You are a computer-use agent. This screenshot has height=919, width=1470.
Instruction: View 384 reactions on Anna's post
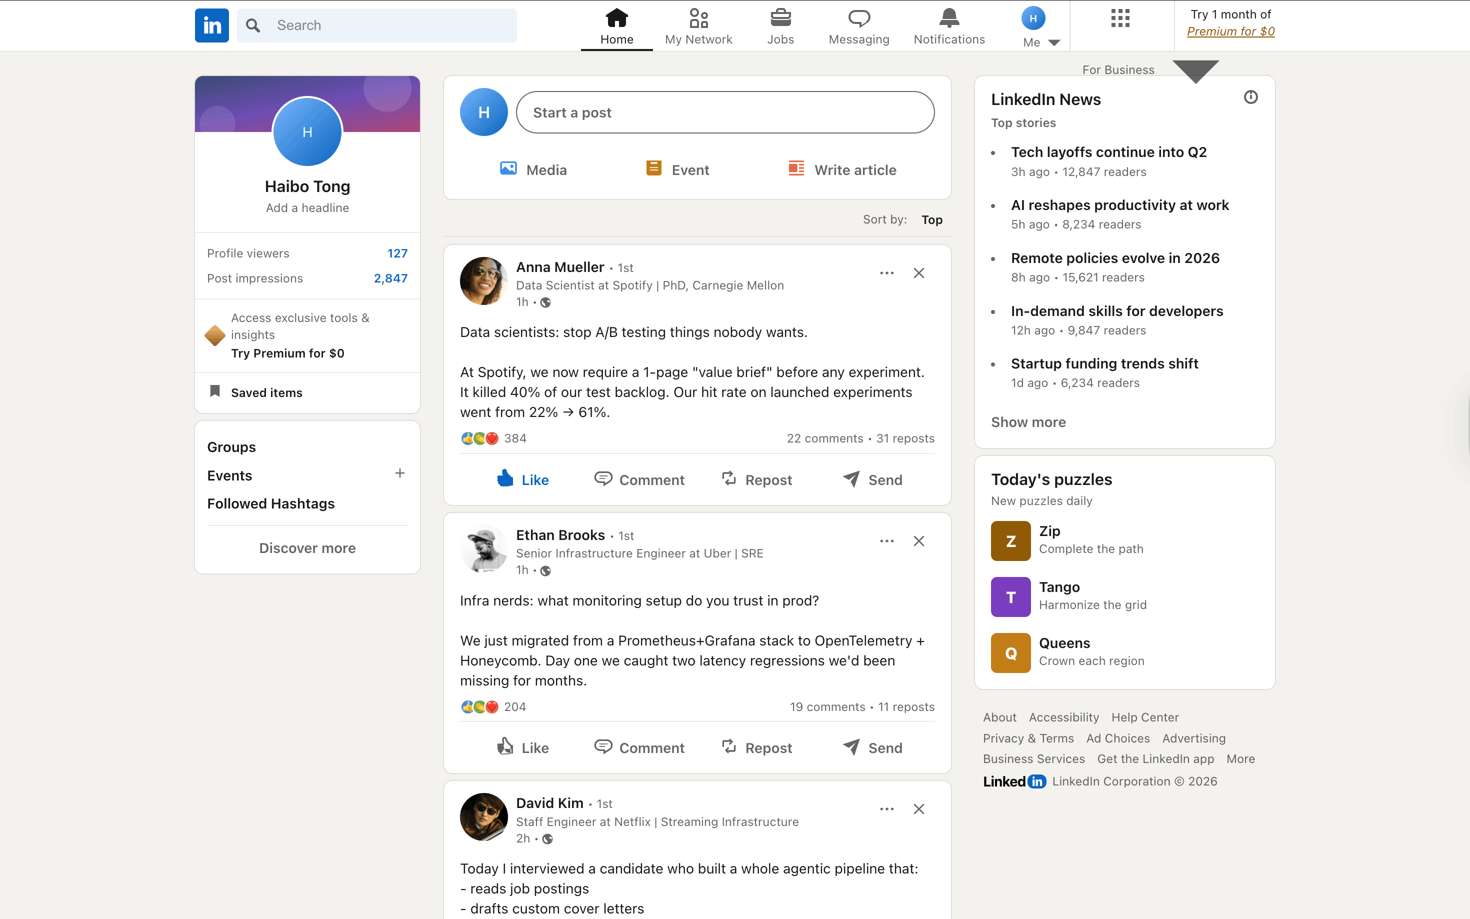[x=493, y=438]
